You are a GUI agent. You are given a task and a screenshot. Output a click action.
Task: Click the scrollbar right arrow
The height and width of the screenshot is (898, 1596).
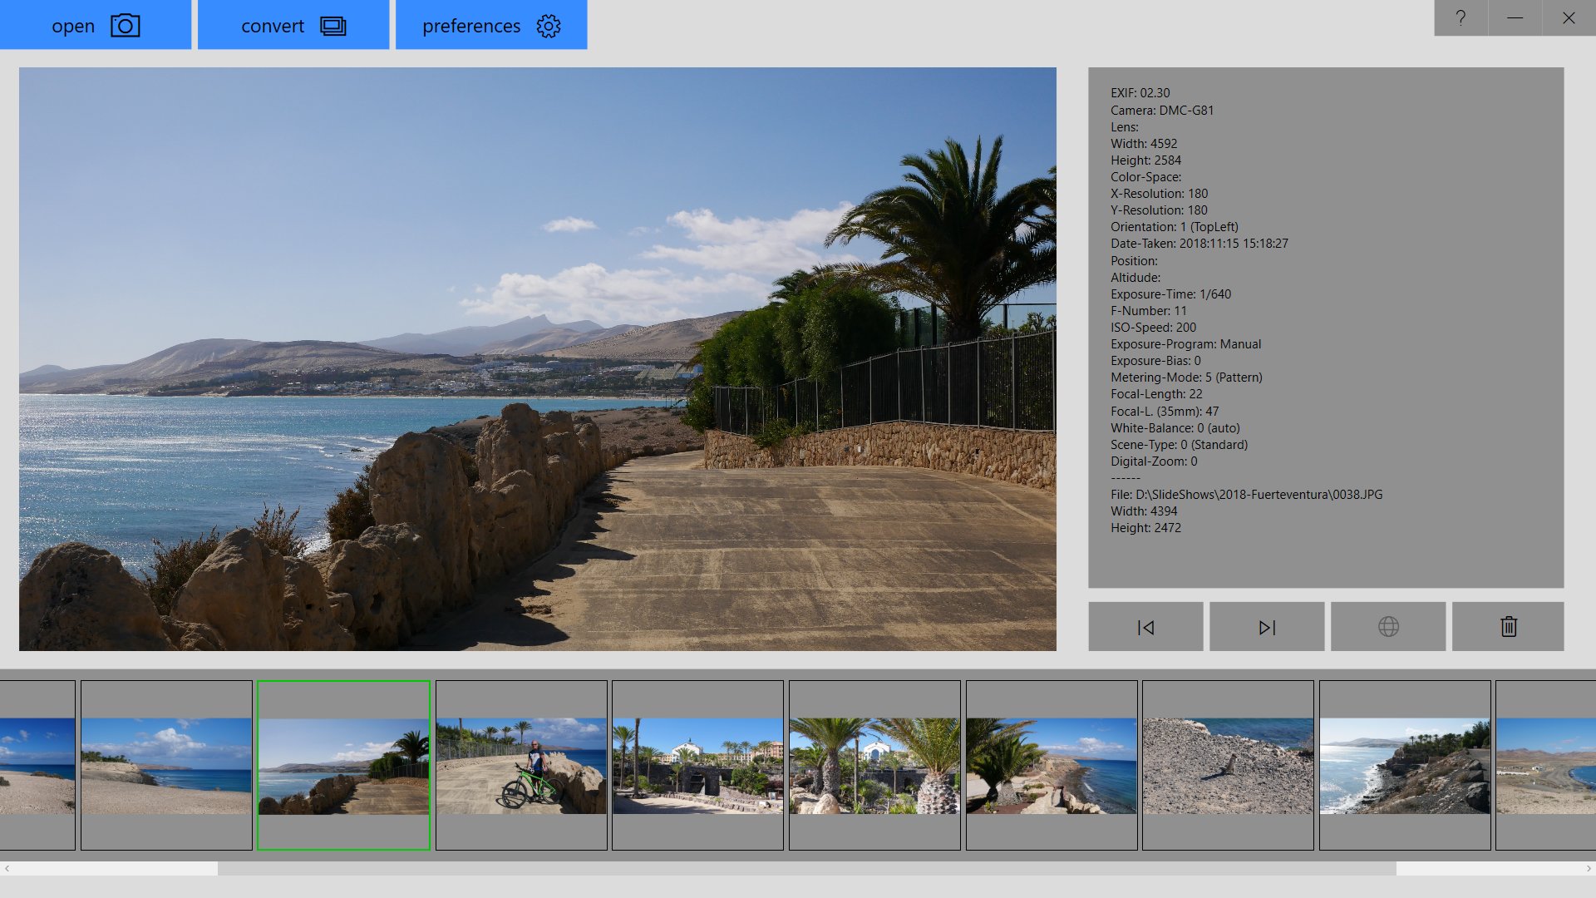coord(1589,868)
